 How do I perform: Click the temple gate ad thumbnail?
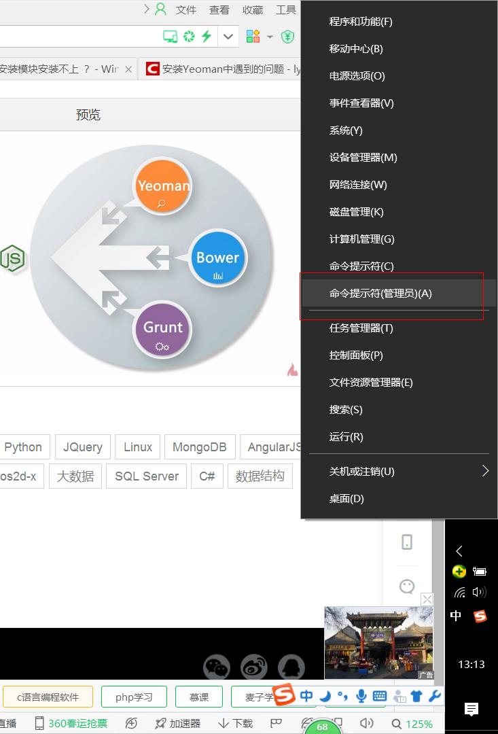pyautogui.click(x=378, y=643)
